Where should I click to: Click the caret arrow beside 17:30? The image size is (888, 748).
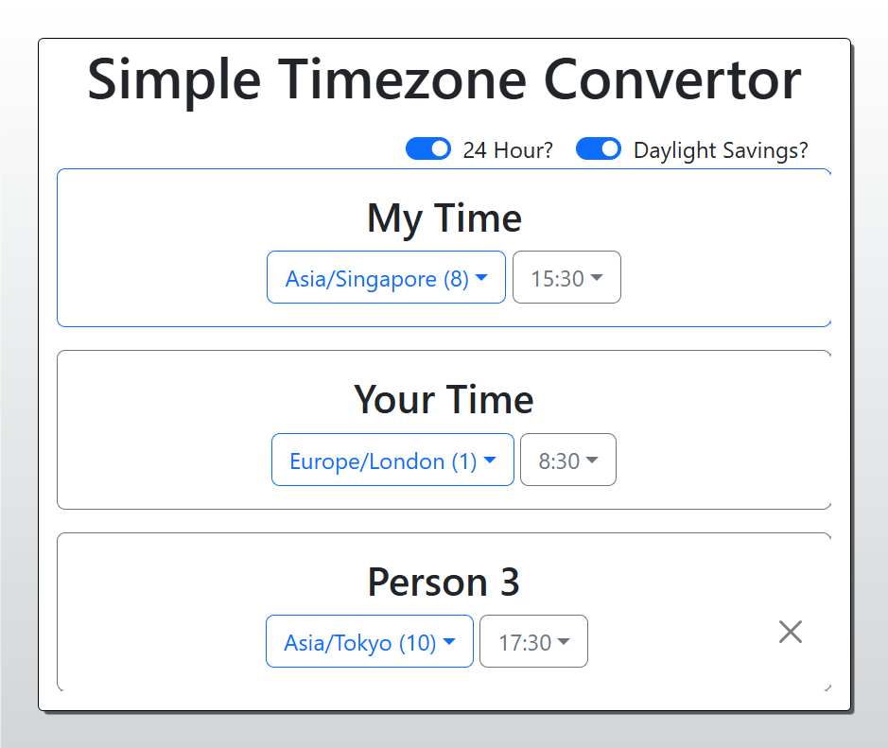564,641
